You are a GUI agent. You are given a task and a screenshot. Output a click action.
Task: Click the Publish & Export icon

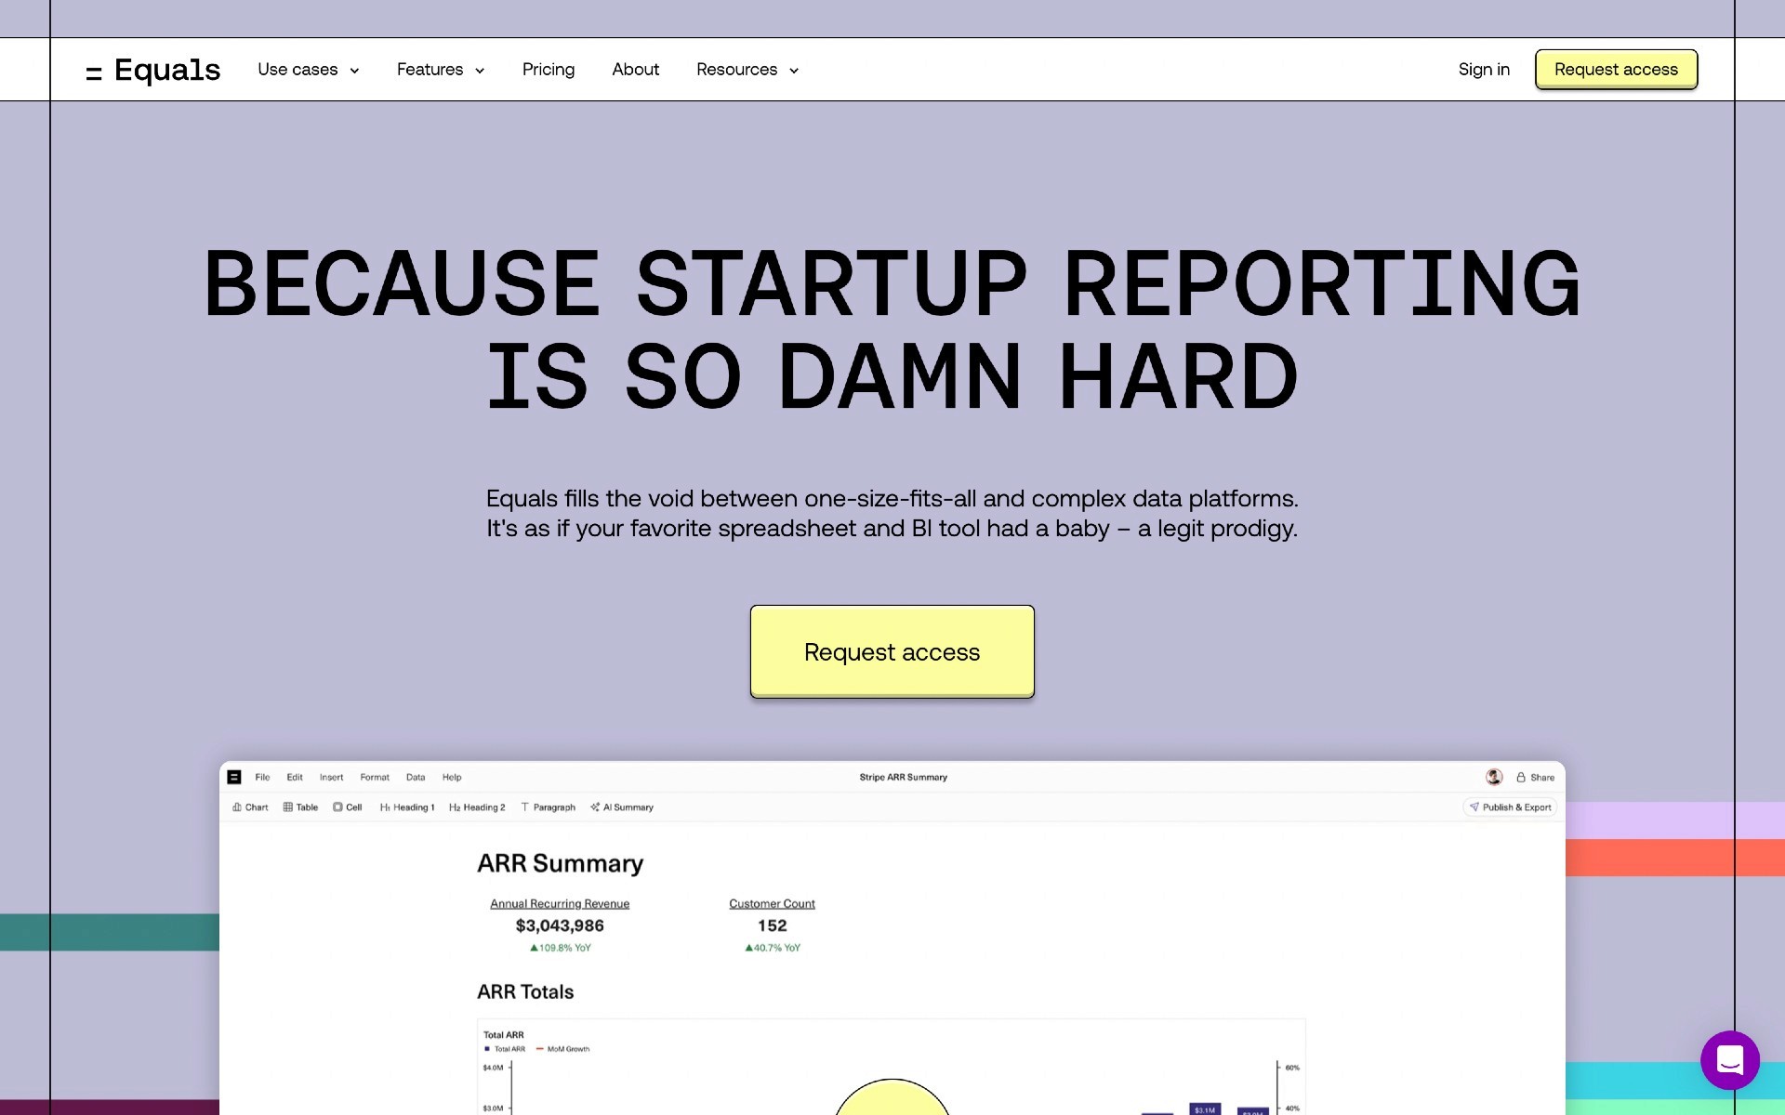[1474, 807]
